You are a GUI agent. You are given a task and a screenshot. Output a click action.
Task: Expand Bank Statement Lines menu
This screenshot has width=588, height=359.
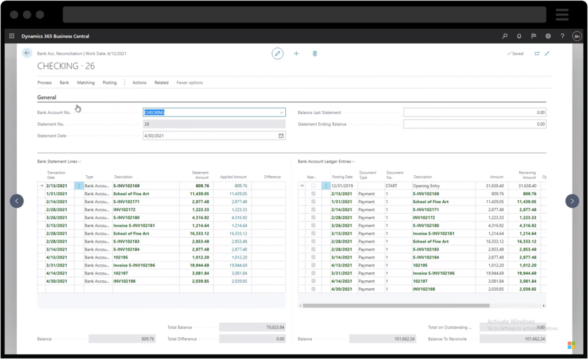coord(59,161)
